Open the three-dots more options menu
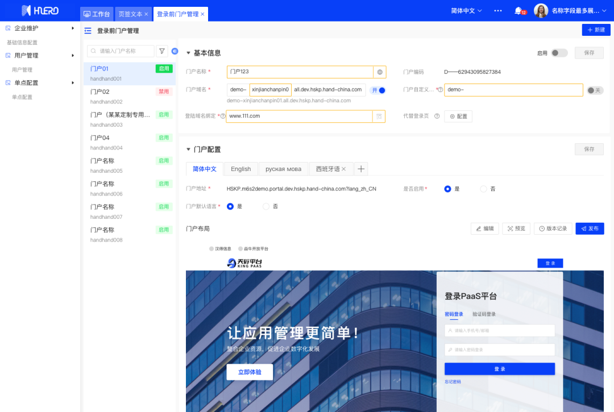 pos(498,11)
